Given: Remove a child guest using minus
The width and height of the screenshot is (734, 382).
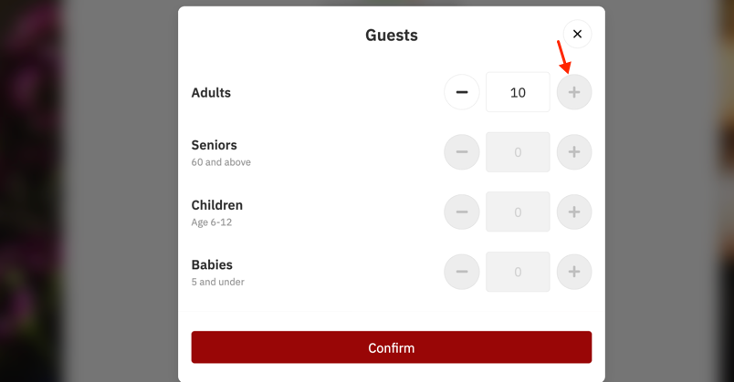Looking at the screenshot, I should pyautogui.click(x=462, y=212).
